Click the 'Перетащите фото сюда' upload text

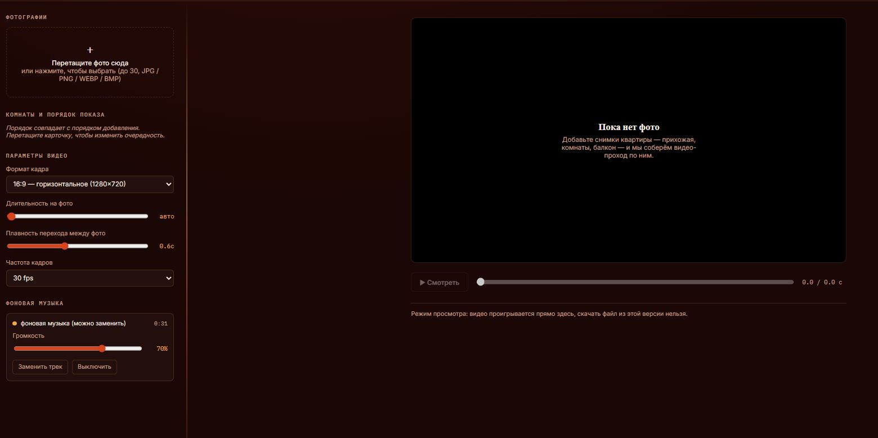coord(90,63)
